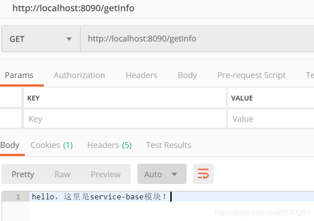314x221 pixels.
Task: Open the request Headers tab
Action: pos(141,75)
